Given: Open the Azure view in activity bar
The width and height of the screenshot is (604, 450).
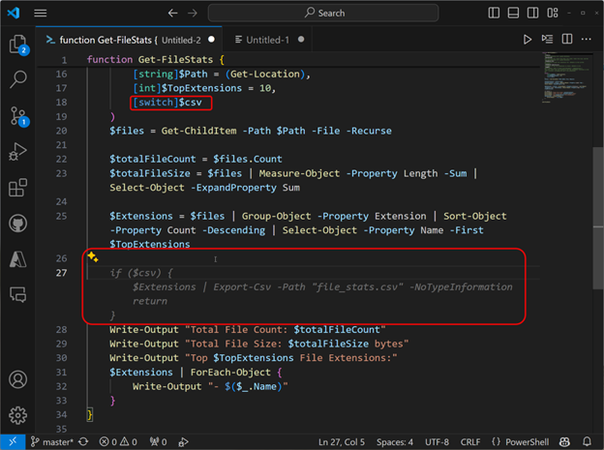Looking at the screenshot, I should click(x=17, y=259).
